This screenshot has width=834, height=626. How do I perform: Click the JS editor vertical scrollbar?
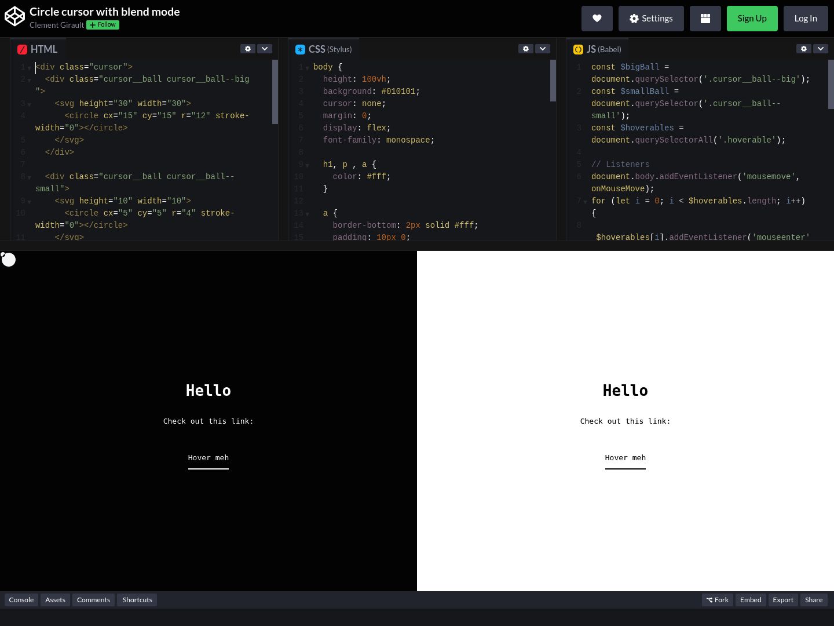(831, 84)
